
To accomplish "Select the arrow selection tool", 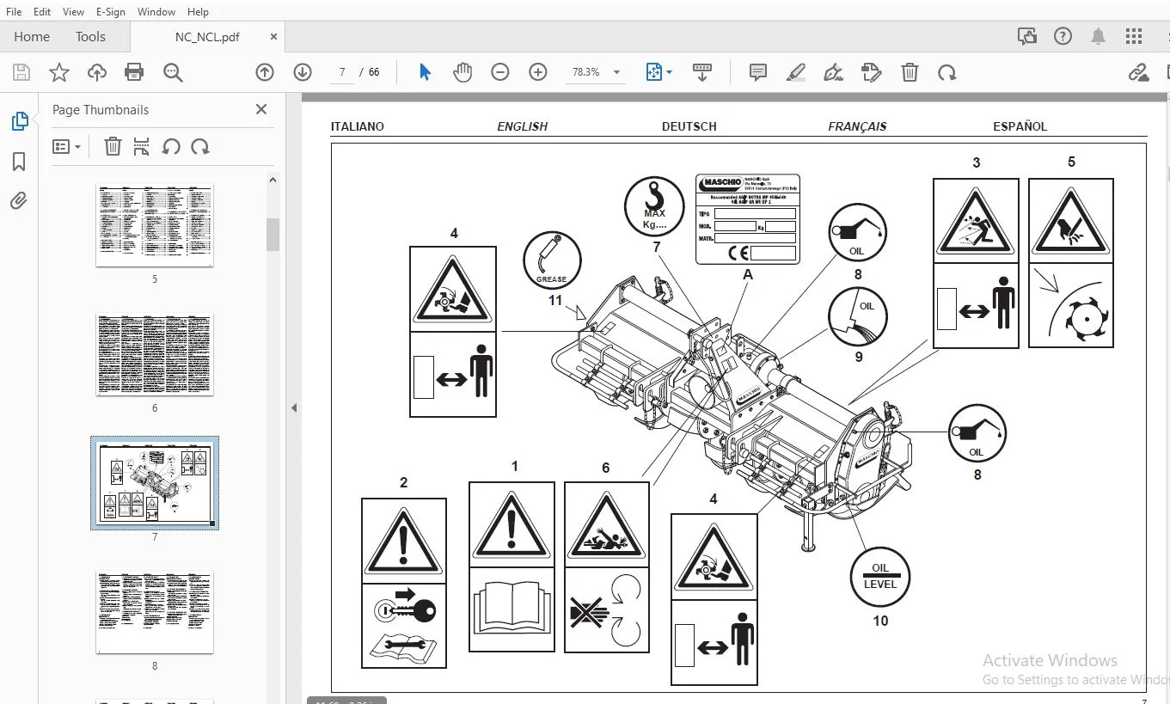I will click(425, 72).
